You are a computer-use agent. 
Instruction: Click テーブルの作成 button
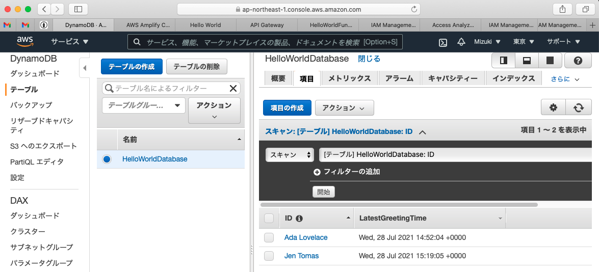tap(132, 66)
